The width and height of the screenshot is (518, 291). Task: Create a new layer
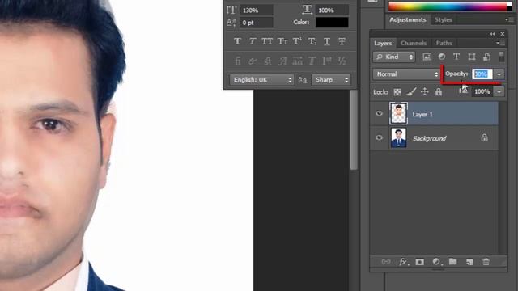click(x=469, y=262)
